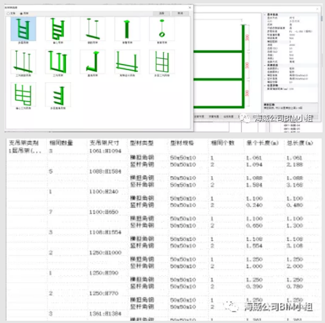The height and width of the screenshot is (323, 325).
Task: Click total length value 3.168
Action: click(x=295, y=184)
